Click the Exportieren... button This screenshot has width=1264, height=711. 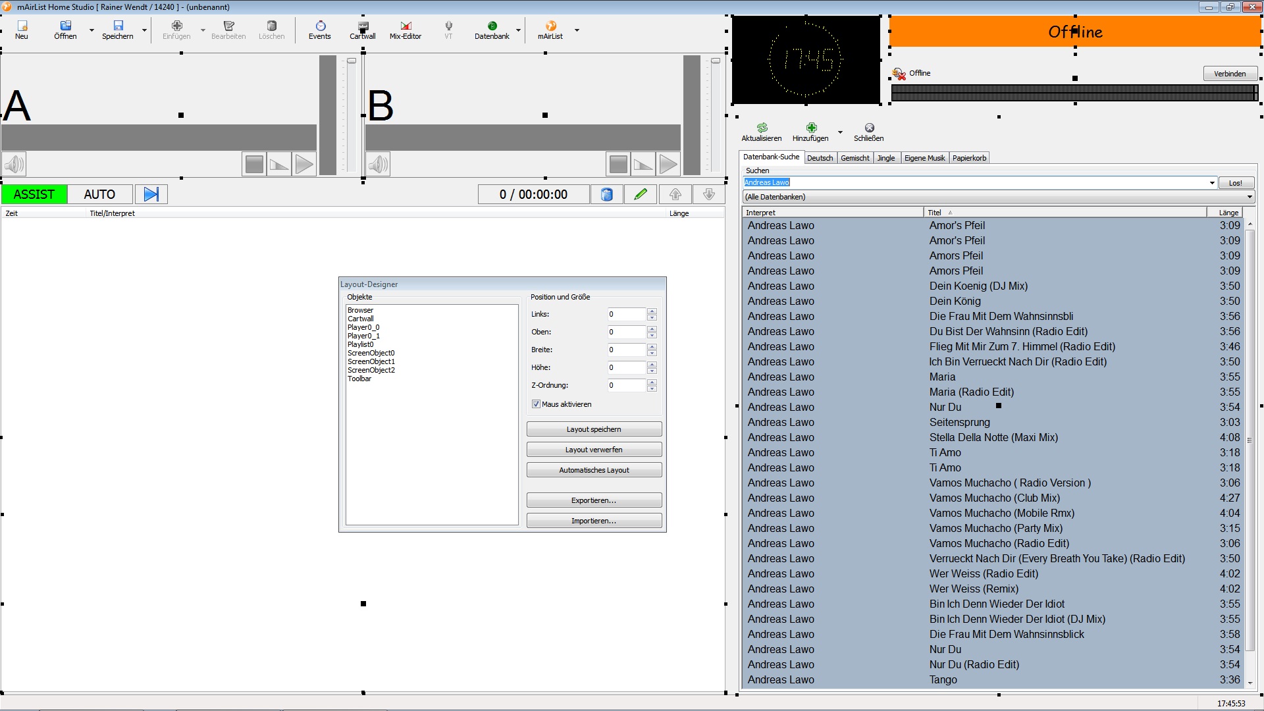594,500
